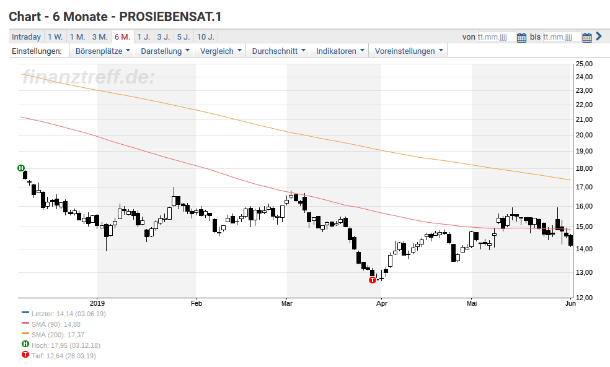The width and height of the screenshot is (610, 367).
Task: Select the 3 J. time range tab
Action: tap(164, 37)
